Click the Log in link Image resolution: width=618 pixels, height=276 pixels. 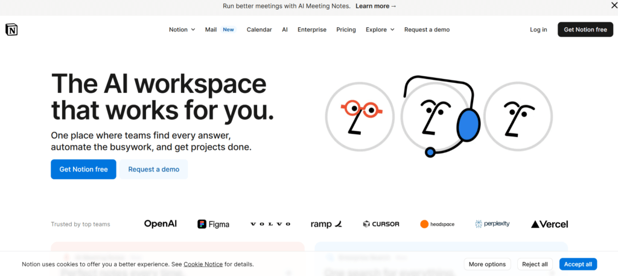pos(538,30)
